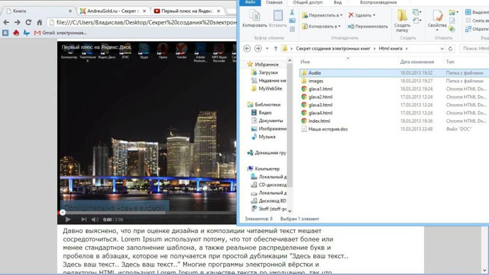Switch to Воспроизведение ribbon tab
The width and height of the screenshot is (489, 275).
379,3
